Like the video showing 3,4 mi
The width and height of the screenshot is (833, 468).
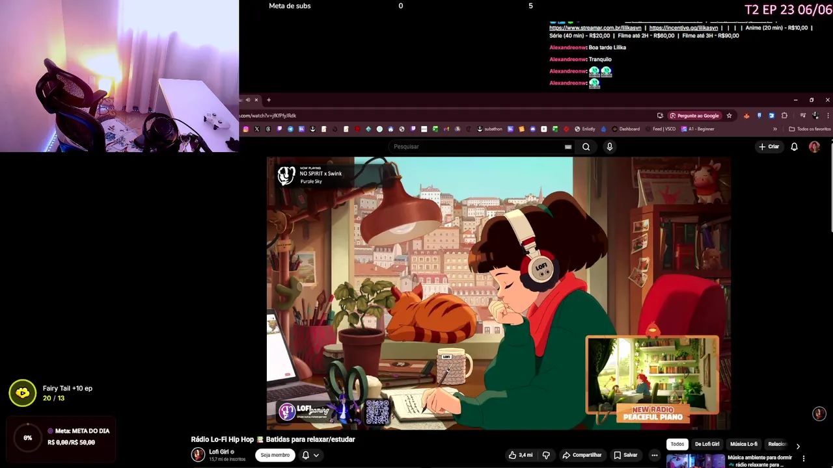pyautogui.click(x=521, y=455)
